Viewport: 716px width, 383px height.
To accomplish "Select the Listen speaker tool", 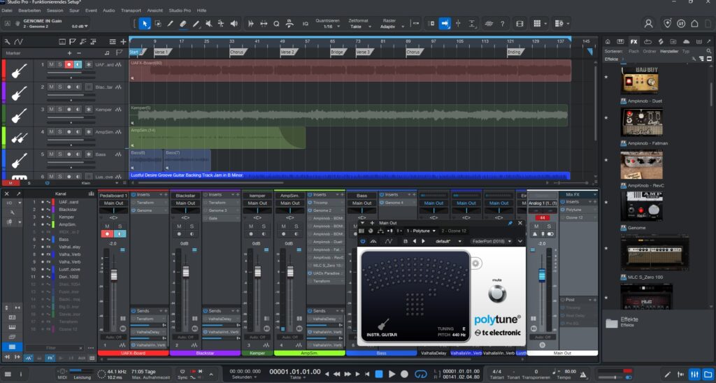I will click(x=234, y=24).
